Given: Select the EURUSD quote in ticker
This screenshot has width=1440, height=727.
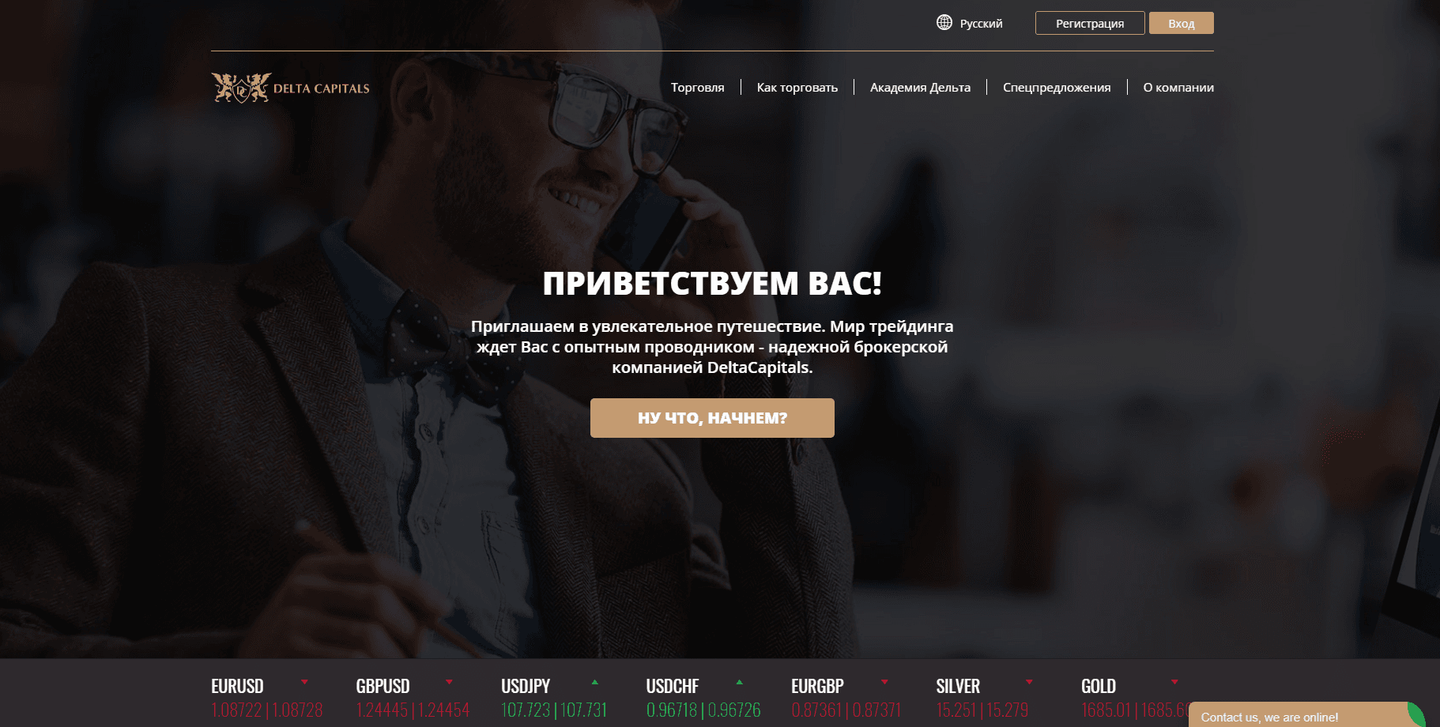Looking at the screenshot, I should [x=266, y=699].
